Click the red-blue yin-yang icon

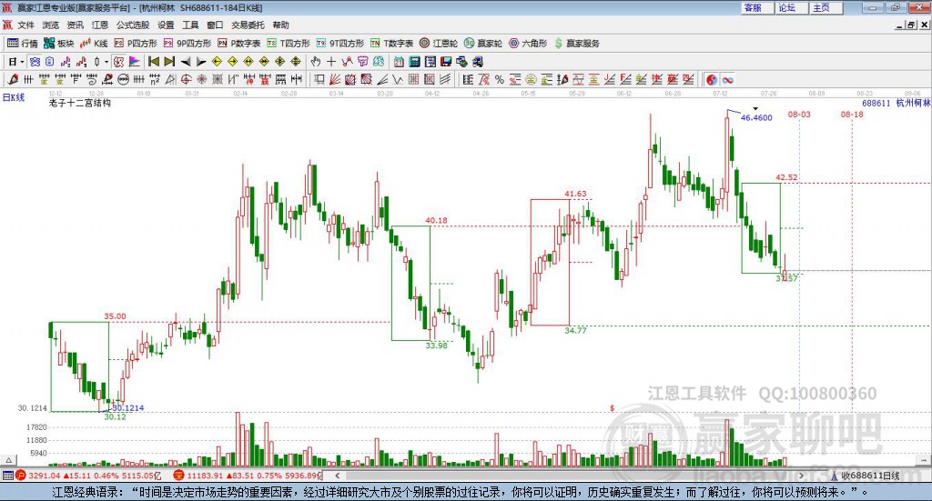pyautogui.click(x=712, y=79)
